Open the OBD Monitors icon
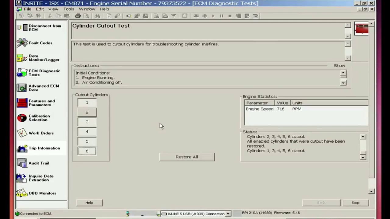 [22, 193]
